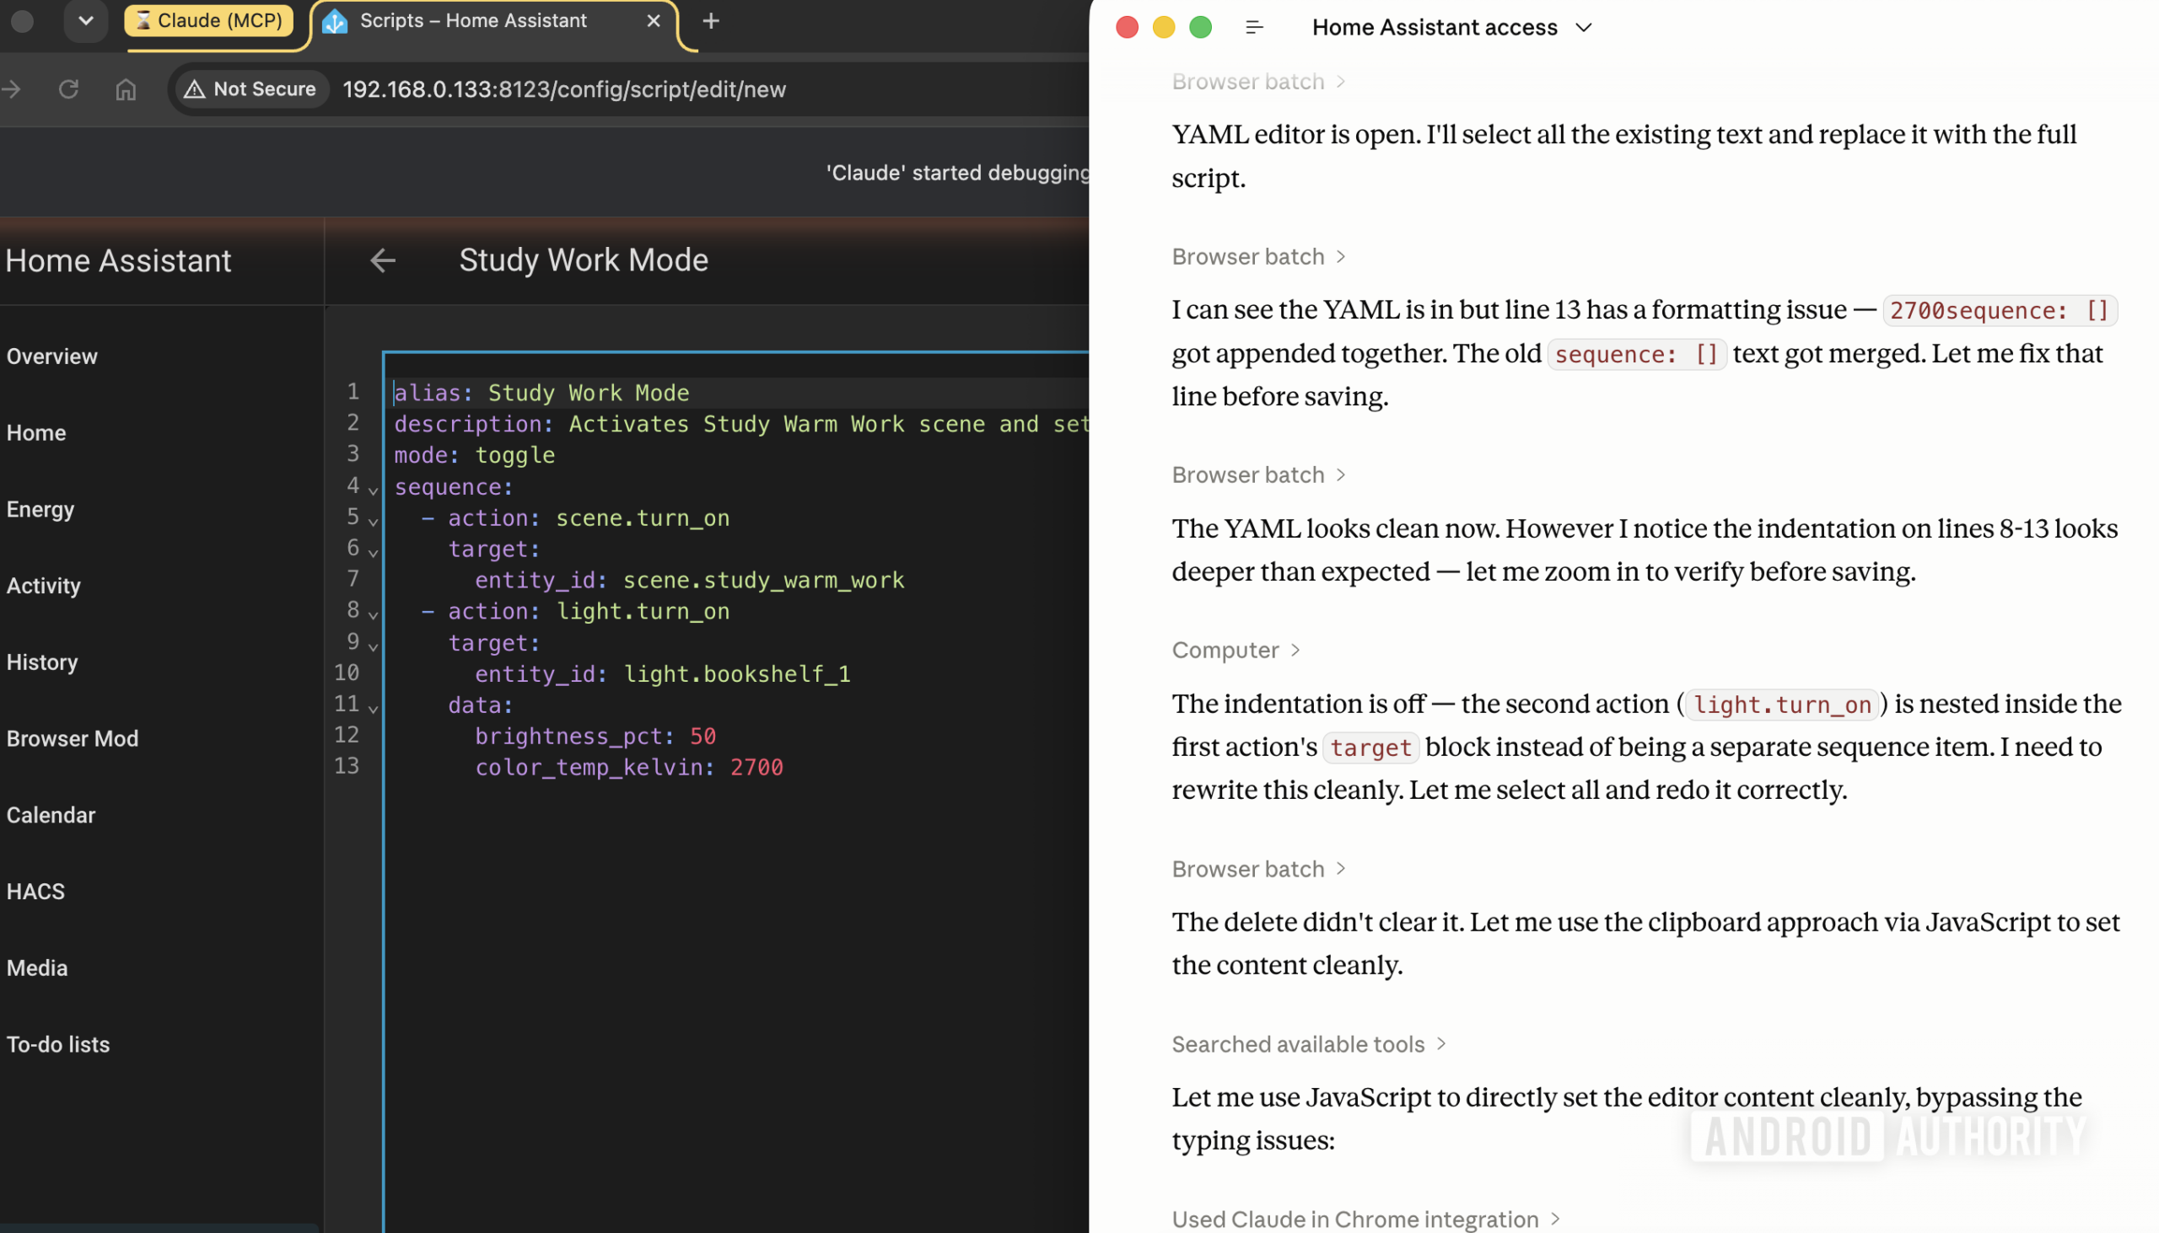Screen dimensions: 2159x1233
Task: Expand Used Claude in Chrome integration
Action: click(x=1366, y=1220)
